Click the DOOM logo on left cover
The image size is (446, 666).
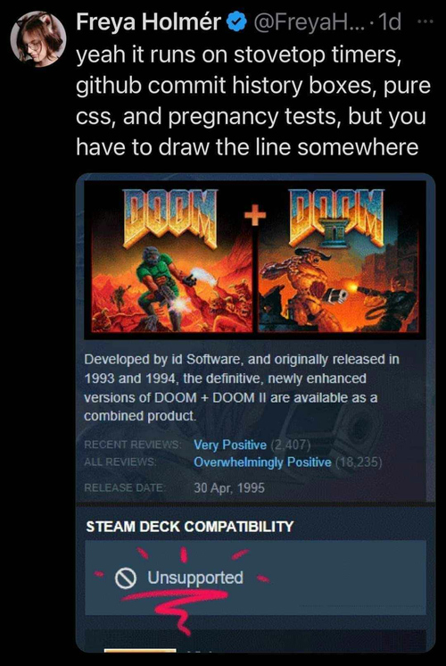(x=170, y=219)
